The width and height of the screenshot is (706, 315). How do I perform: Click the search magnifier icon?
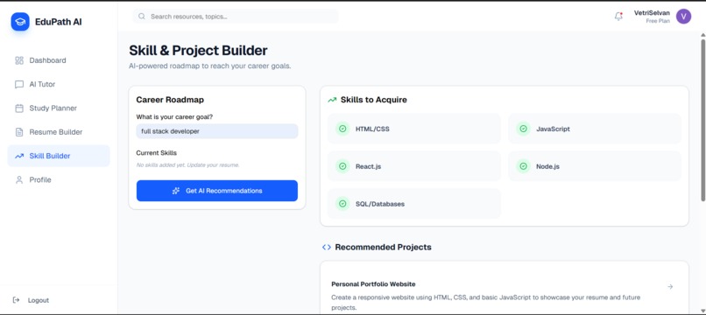point(142,17)
